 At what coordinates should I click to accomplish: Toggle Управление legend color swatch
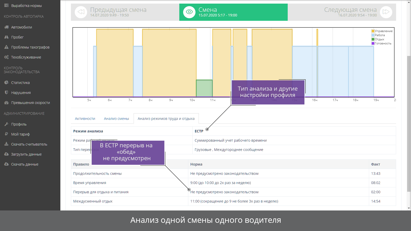tap(373, 31)
